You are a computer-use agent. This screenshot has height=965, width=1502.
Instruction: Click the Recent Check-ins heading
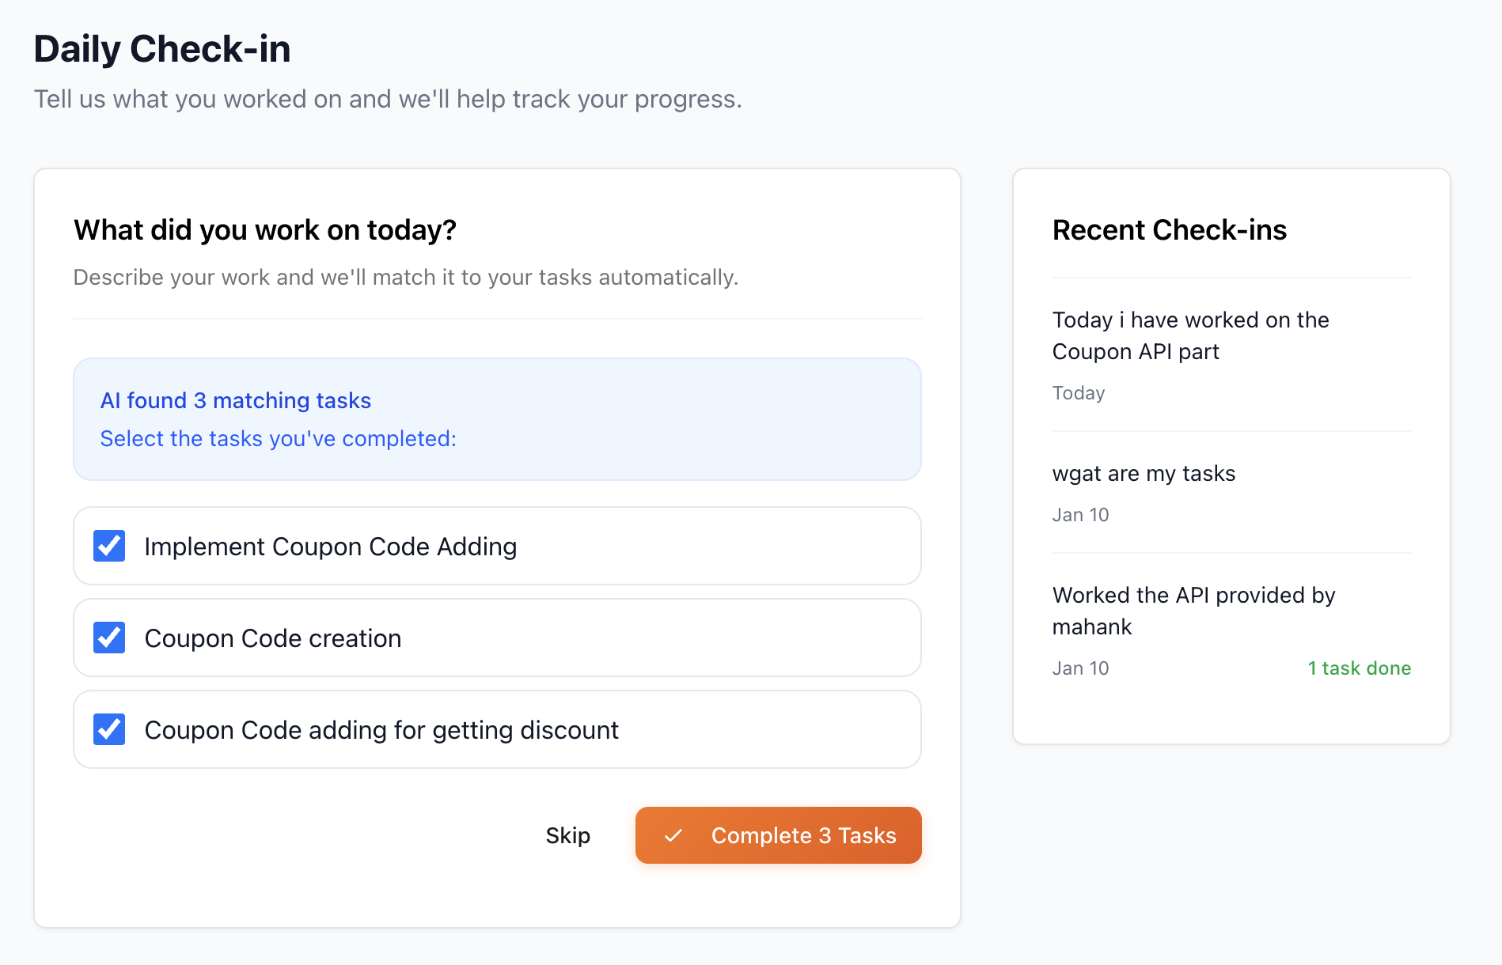[x=1169, y=230]
